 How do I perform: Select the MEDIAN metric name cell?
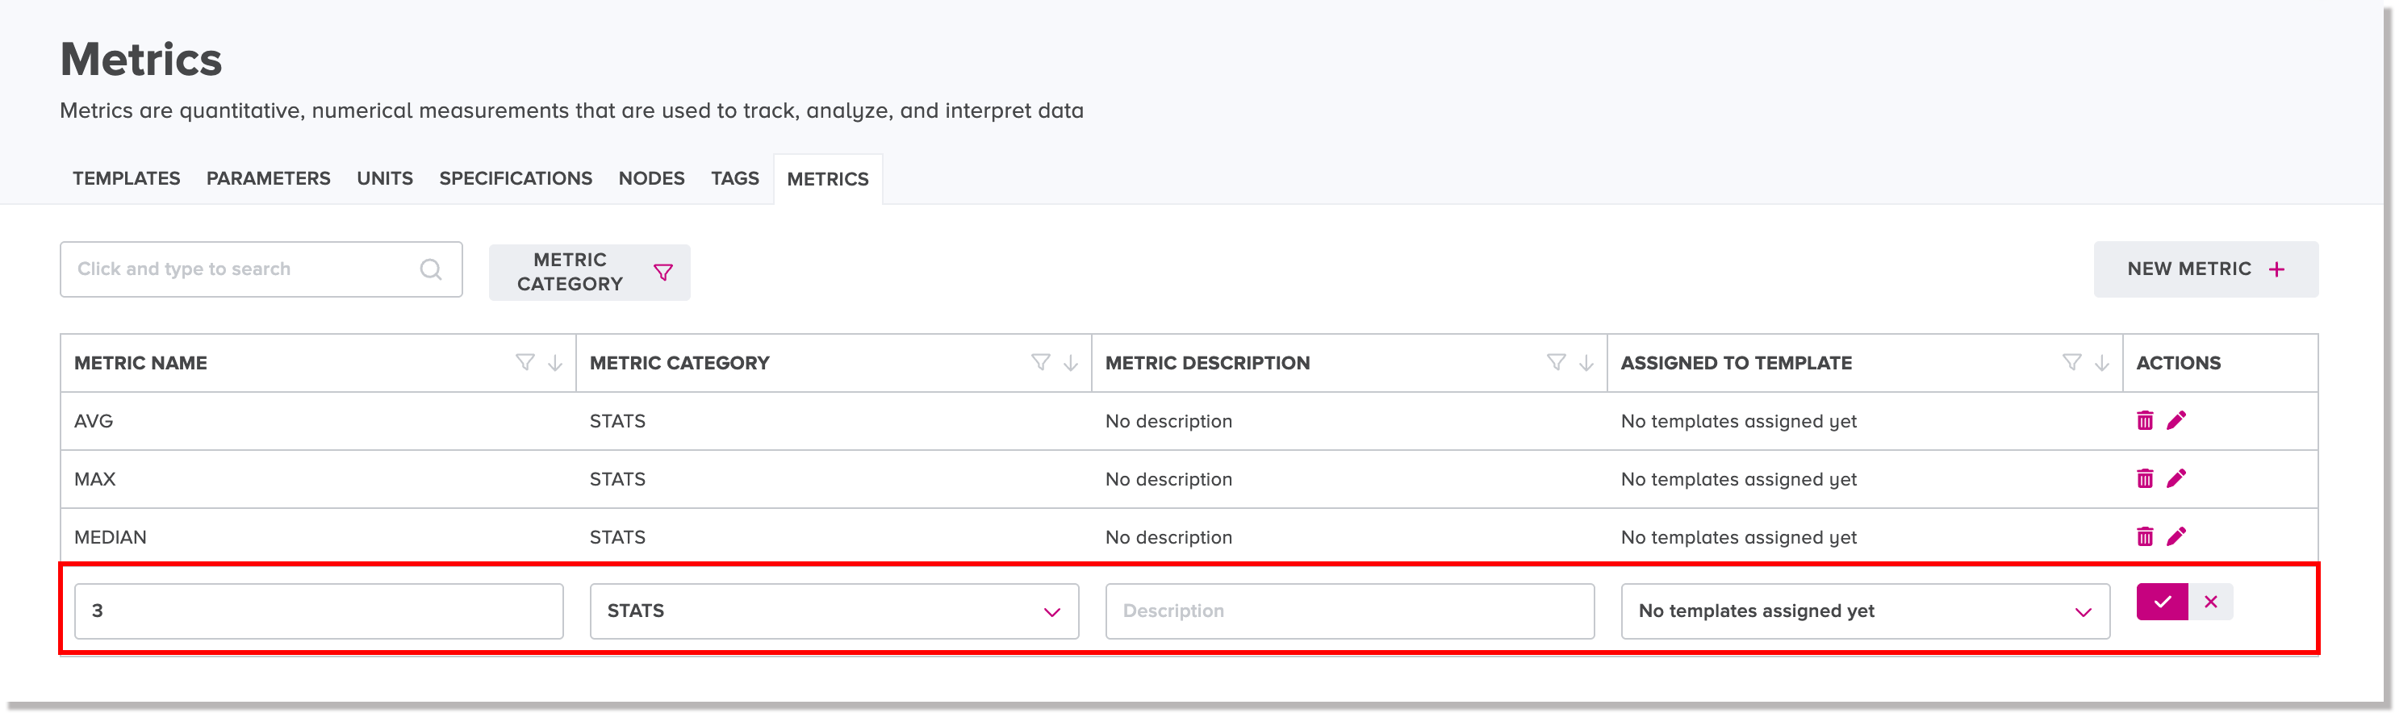(x=111, y=537)
